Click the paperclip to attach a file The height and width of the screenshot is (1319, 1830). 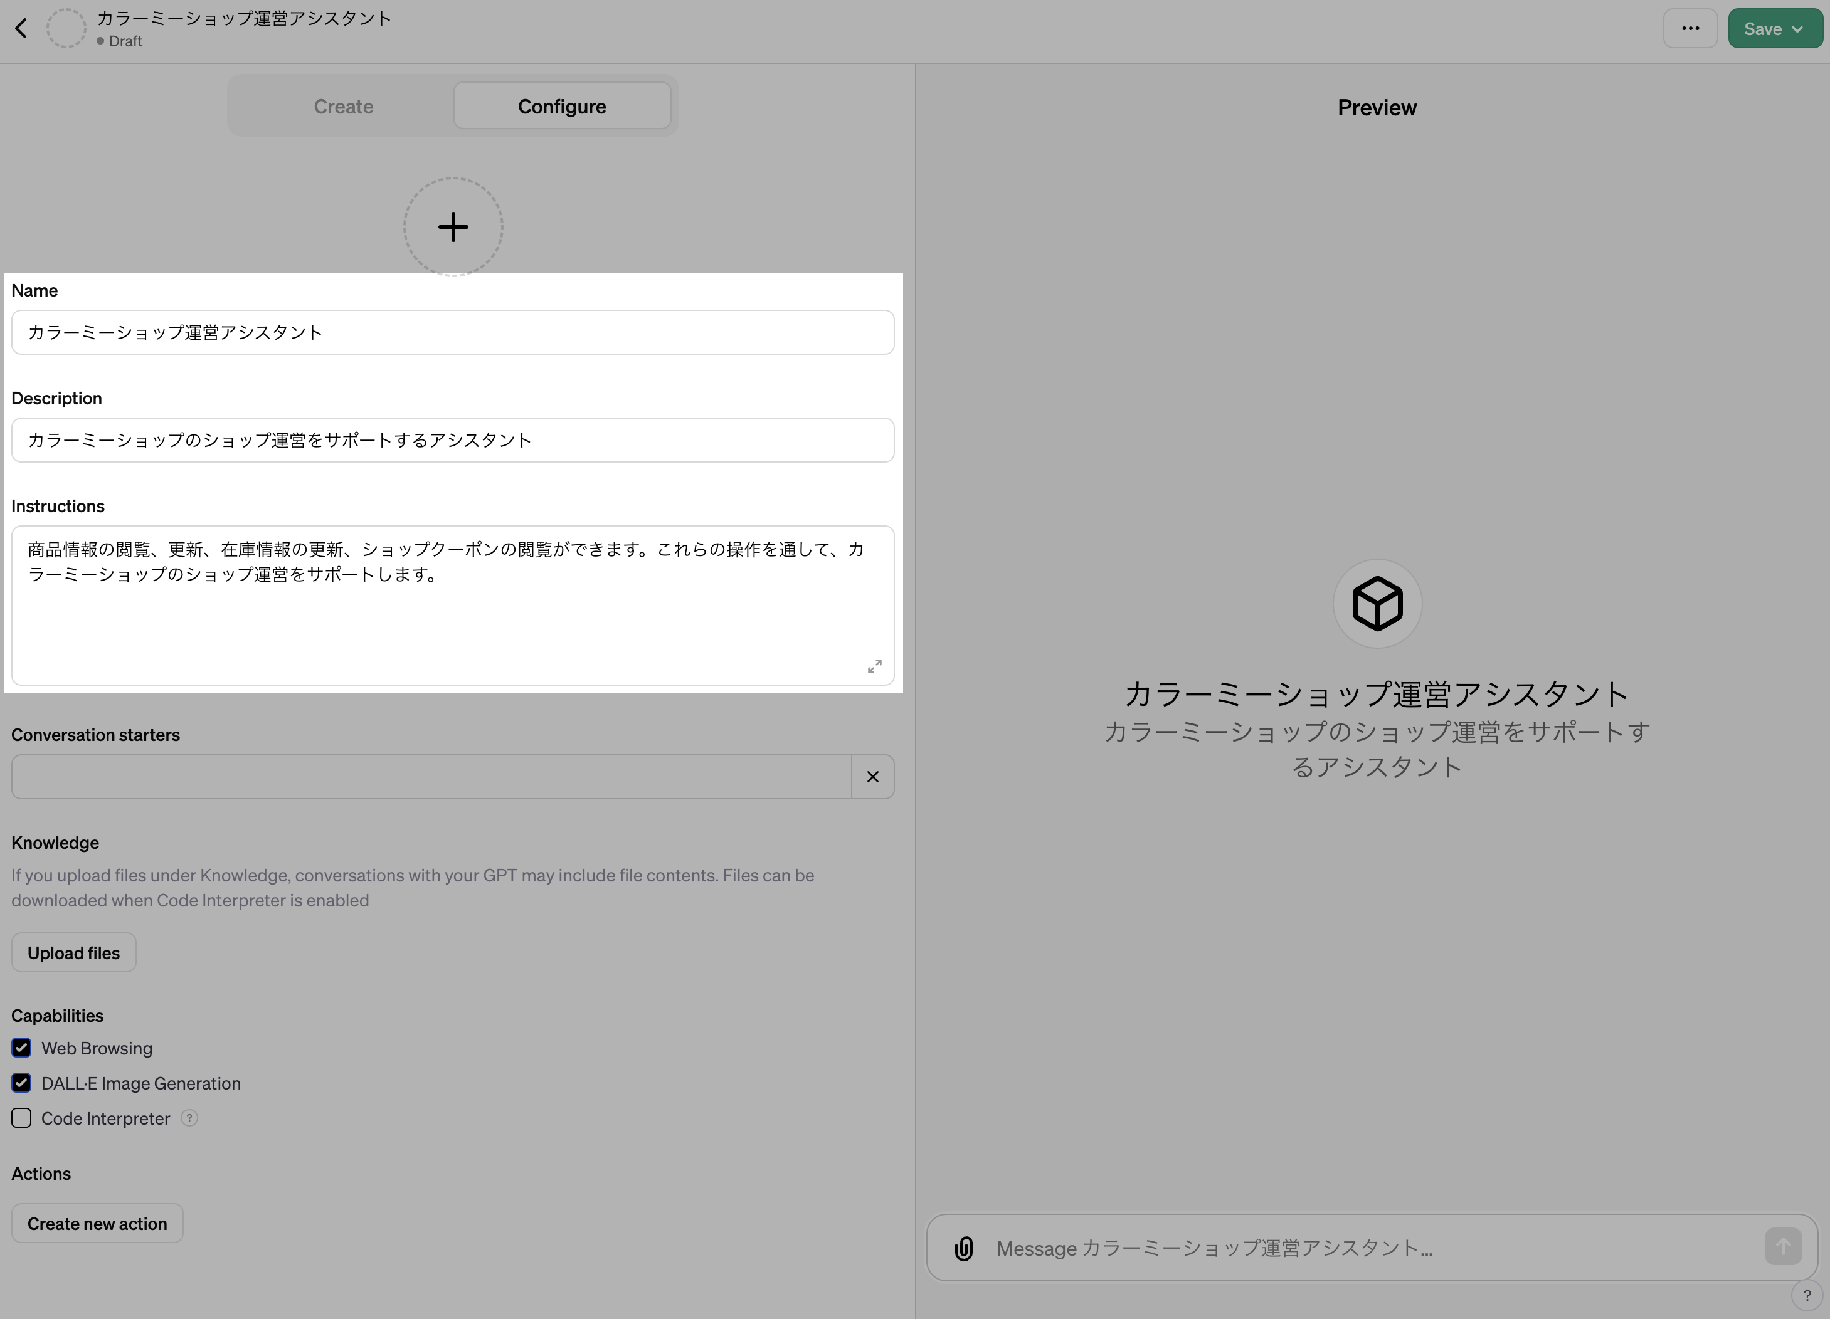click(963, 1247)
